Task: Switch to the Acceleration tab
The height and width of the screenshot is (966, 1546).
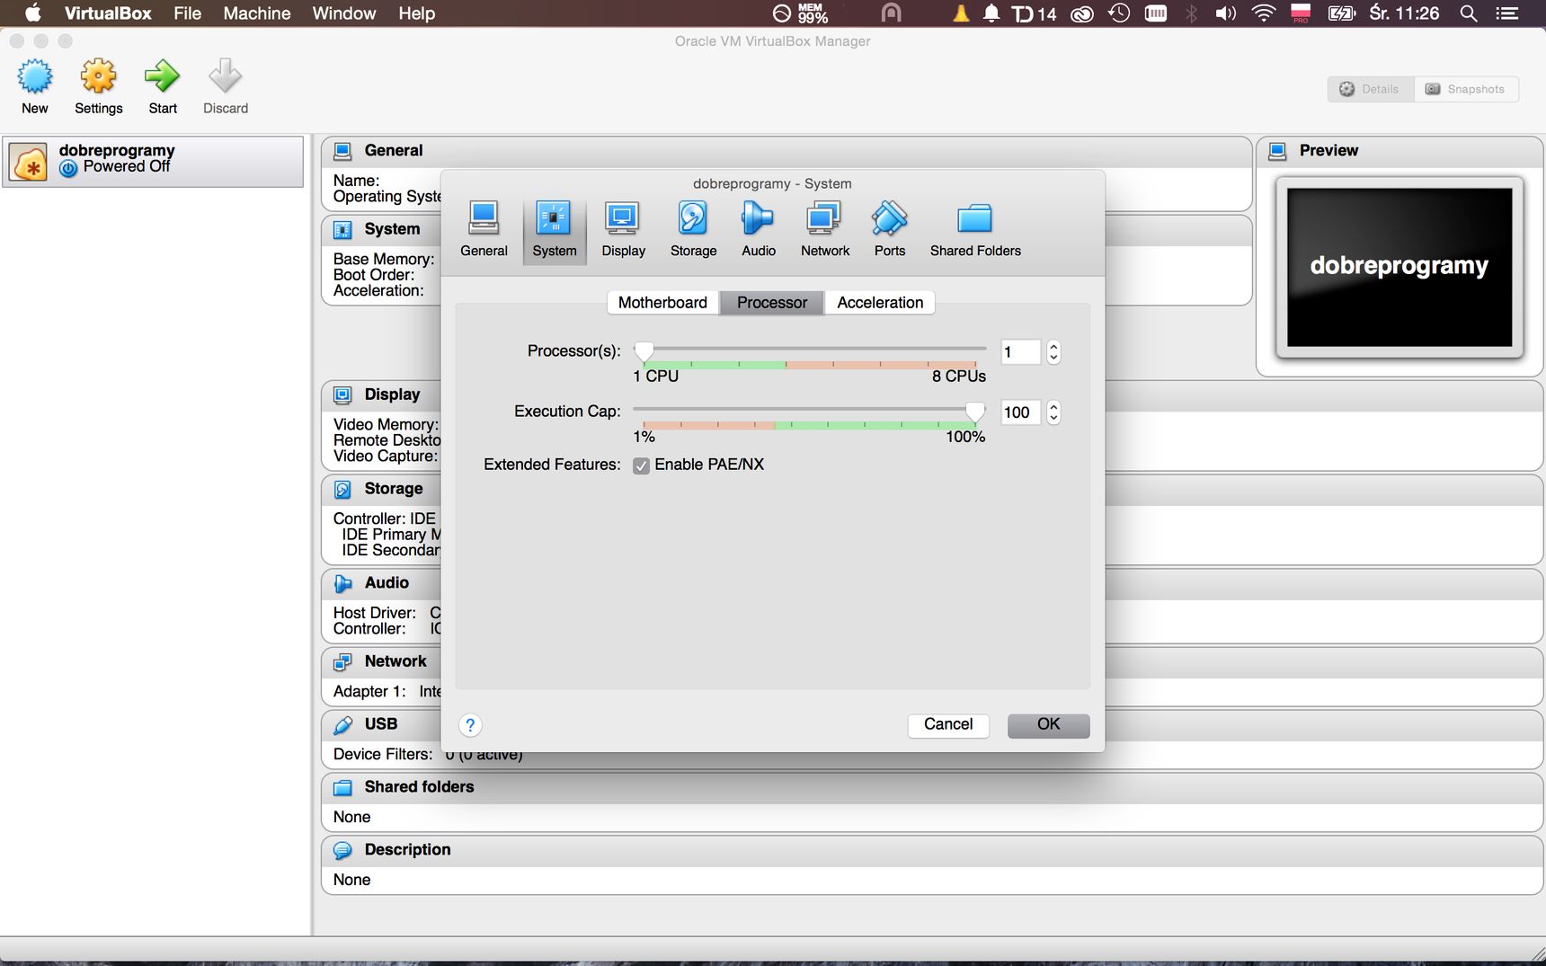Action: click(x=880, y=303)
